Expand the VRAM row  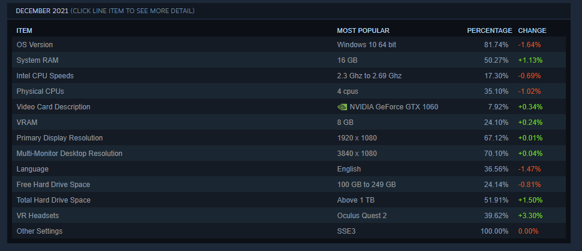(x=26, y=123)
